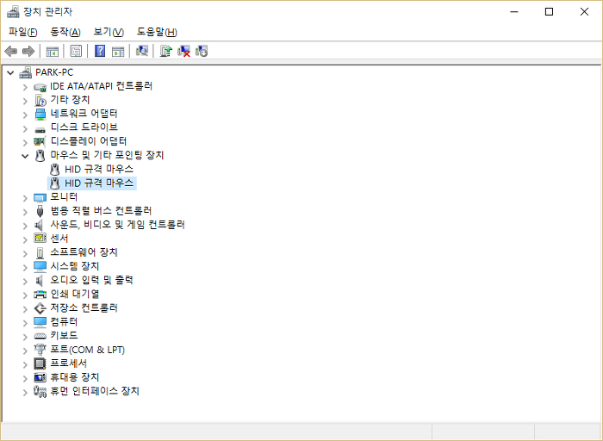
Task: Expand the 포트(COM & LPT) node
Action: click(25, 351)
